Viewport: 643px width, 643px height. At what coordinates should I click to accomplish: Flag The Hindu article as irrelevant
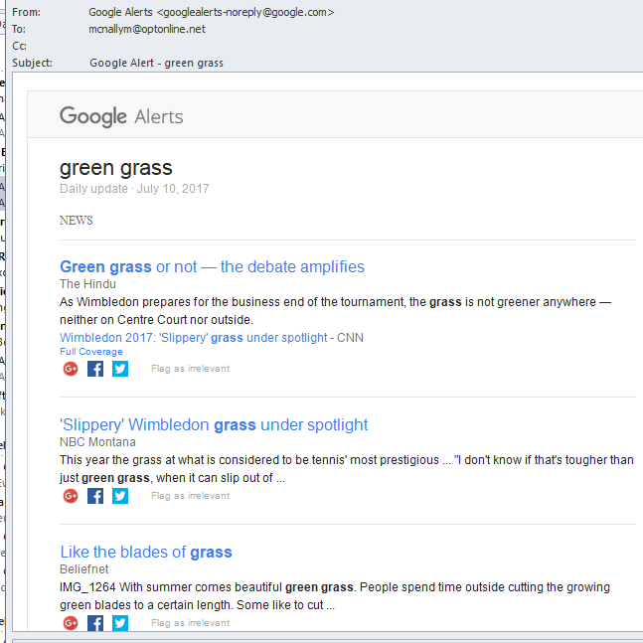190,369
